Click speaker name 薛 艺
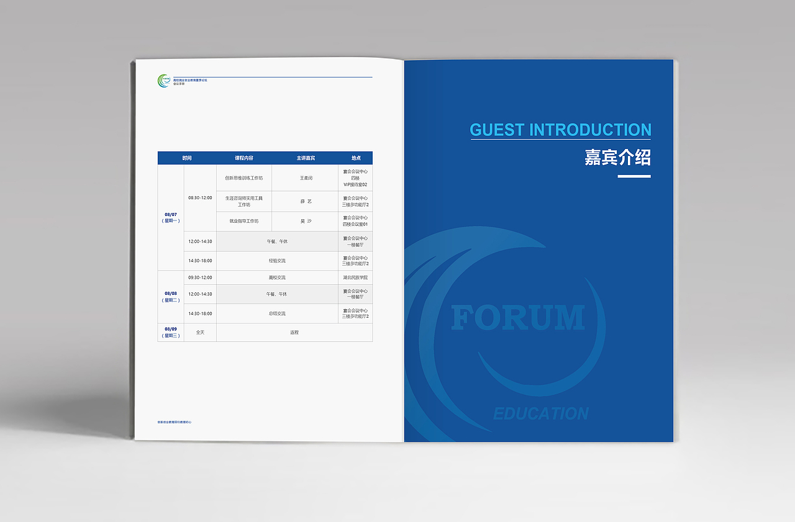The height and width of the screenshot is (522, 795). 306,201
